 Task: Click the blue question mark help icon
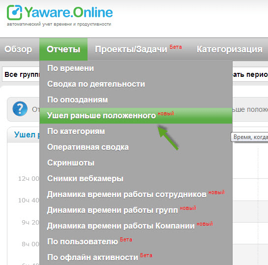[20, 109]
